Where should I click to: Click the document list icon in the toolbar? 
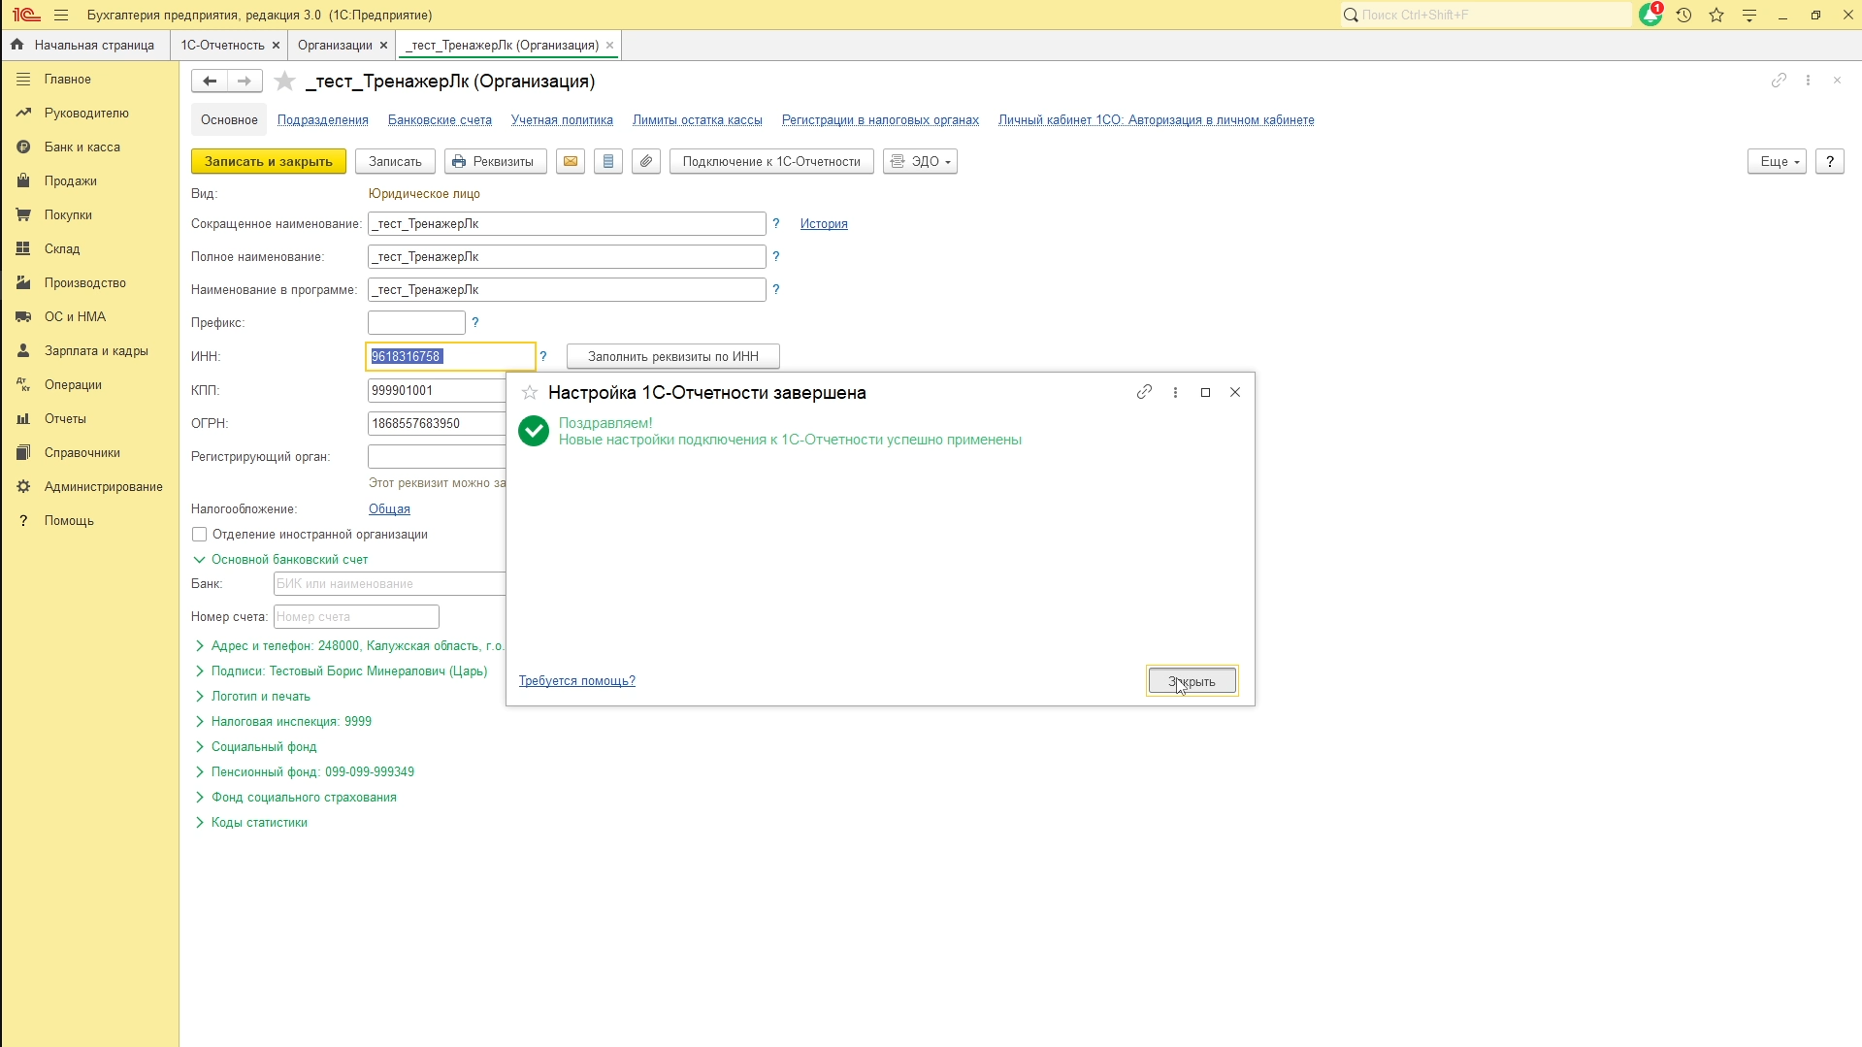608,161
